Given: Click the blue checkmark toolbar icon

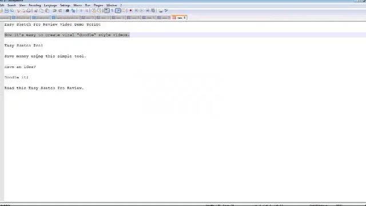Looking at the screenshot, I should (166, 11).
